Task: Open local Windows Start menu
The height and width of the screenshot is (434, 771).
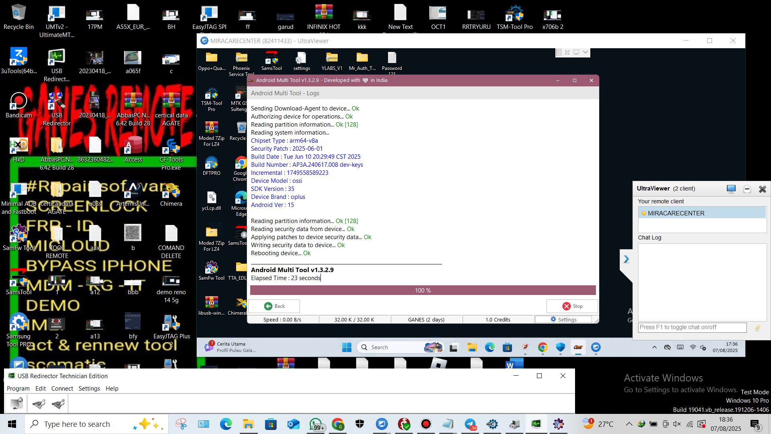Action: click(12, 424)
